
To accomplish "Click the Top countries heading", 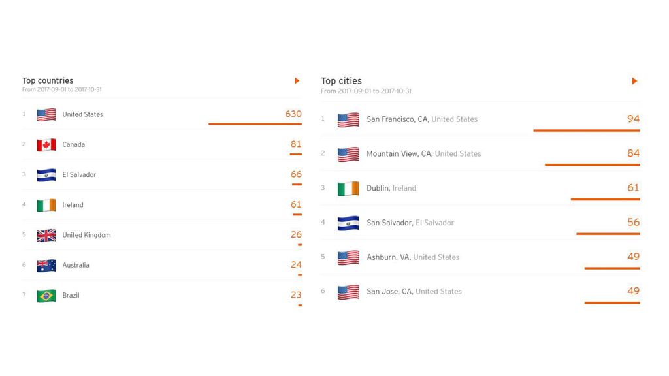I will pyautogui.click(x=48, y=80).
